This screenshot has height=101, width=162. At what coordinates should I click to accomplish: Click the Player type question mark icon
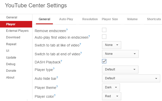click(x=54, y=69)
